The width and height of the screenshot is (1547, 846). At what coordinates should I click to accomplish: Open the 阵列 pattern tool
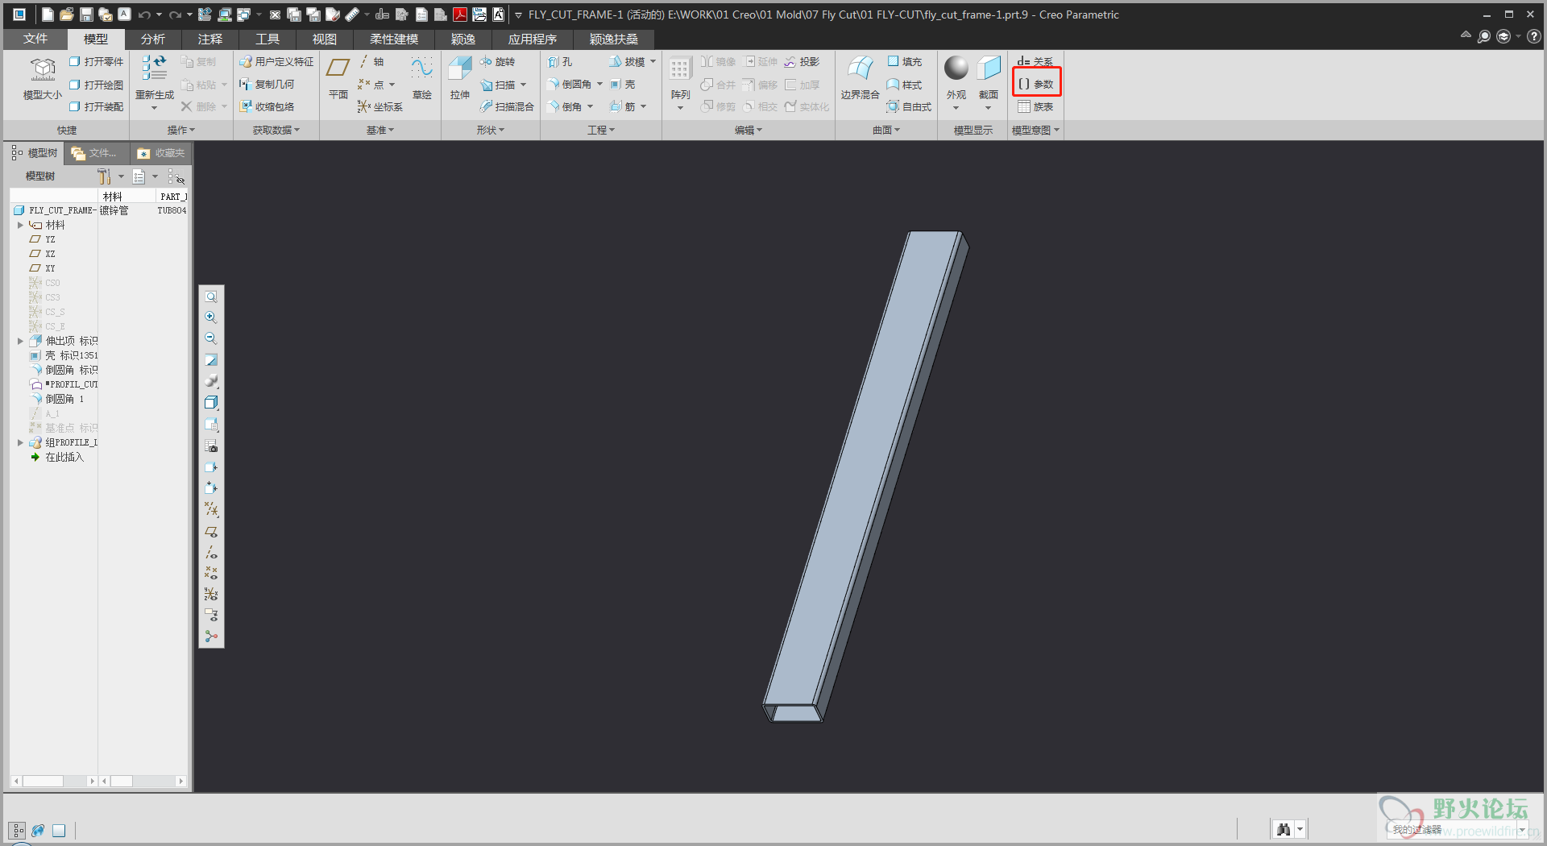tap(680, 83)
